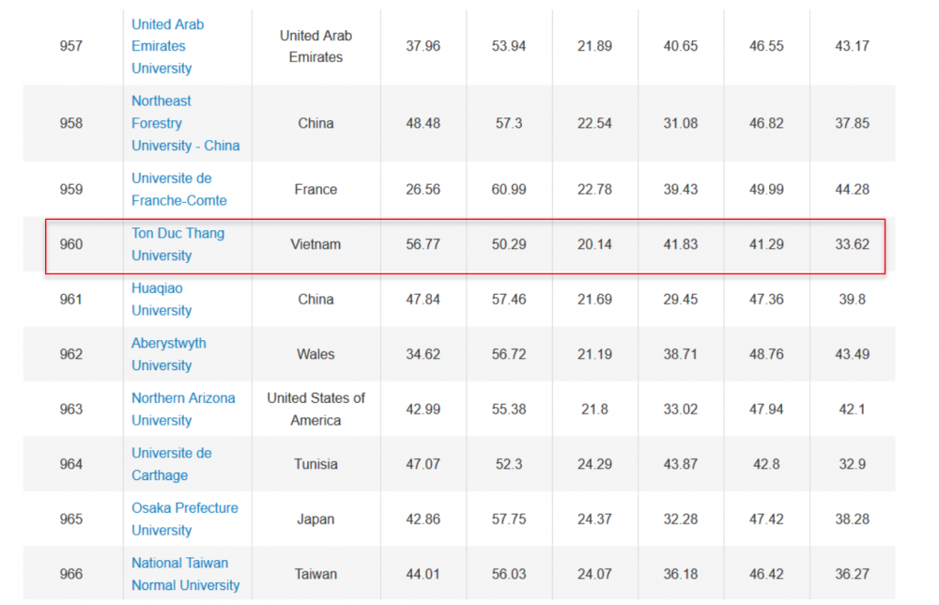Image resolution: width=939 pixels, height=605 pixels.
Task: Open National Taiwan Normal University link
Action: pos(185,574)
